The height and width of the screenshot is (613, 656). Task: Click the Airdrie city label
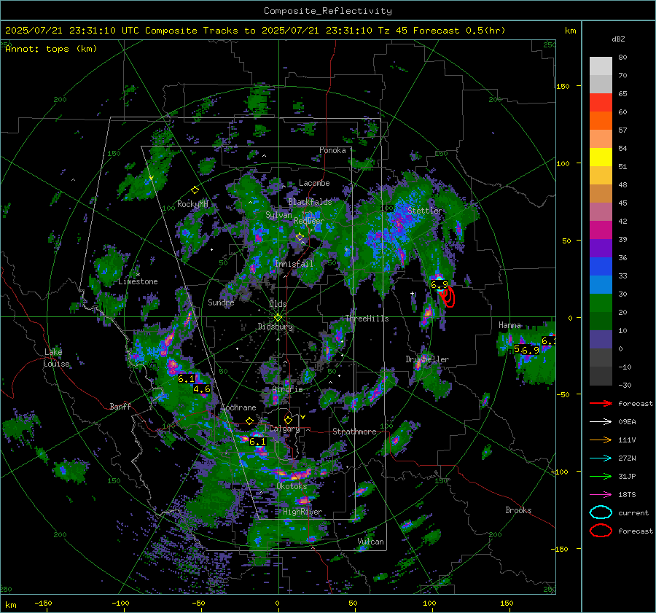[287, 389]
